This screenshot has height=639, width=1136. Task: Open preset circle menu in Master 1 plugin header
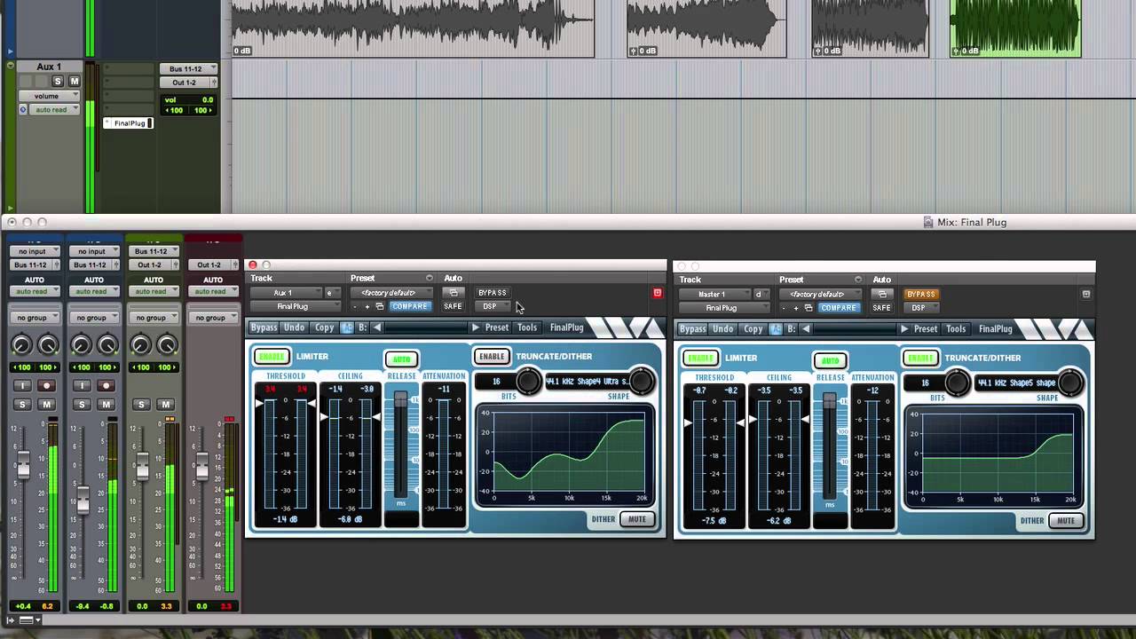[x=858, y=280]
